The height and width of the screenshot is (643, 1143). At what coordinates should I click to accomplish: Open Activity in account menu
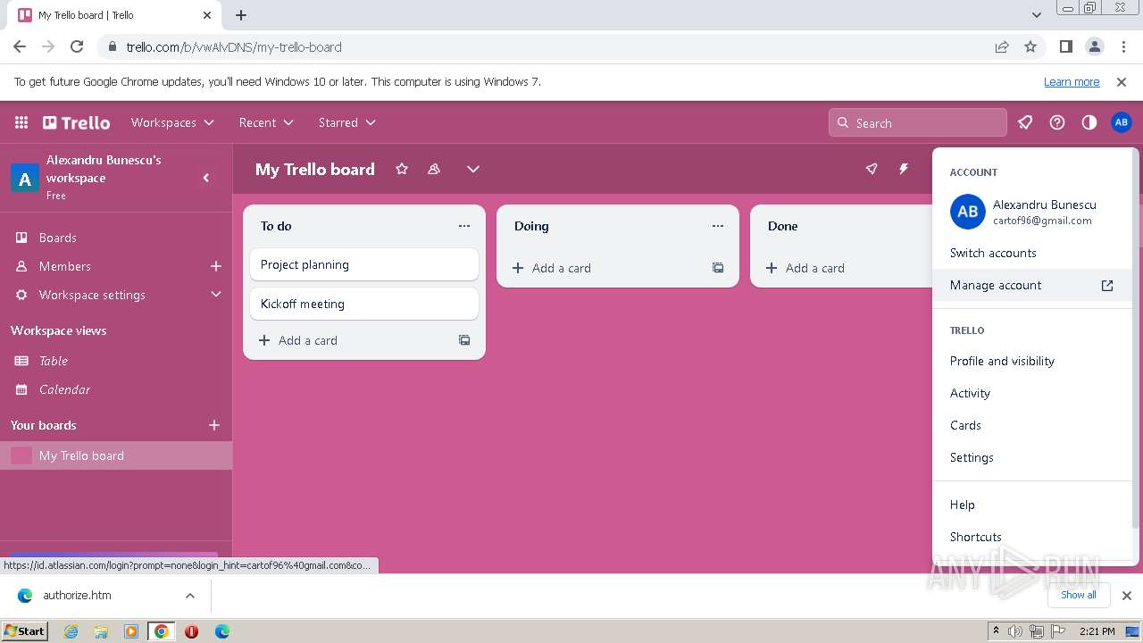pos(1032,393)
